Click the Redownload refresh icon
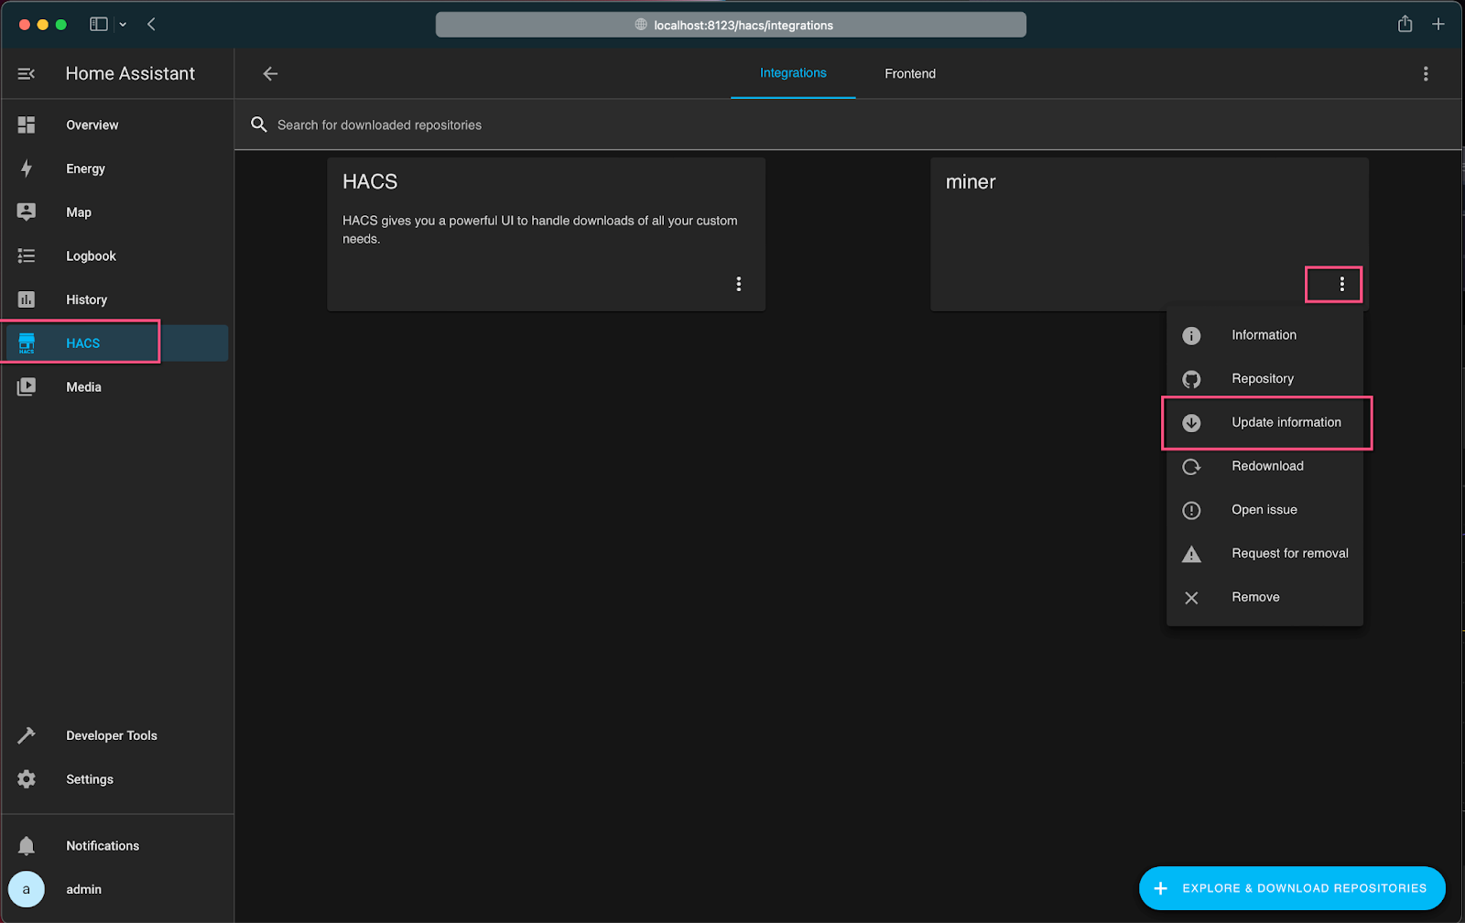 click(1191, 467)
